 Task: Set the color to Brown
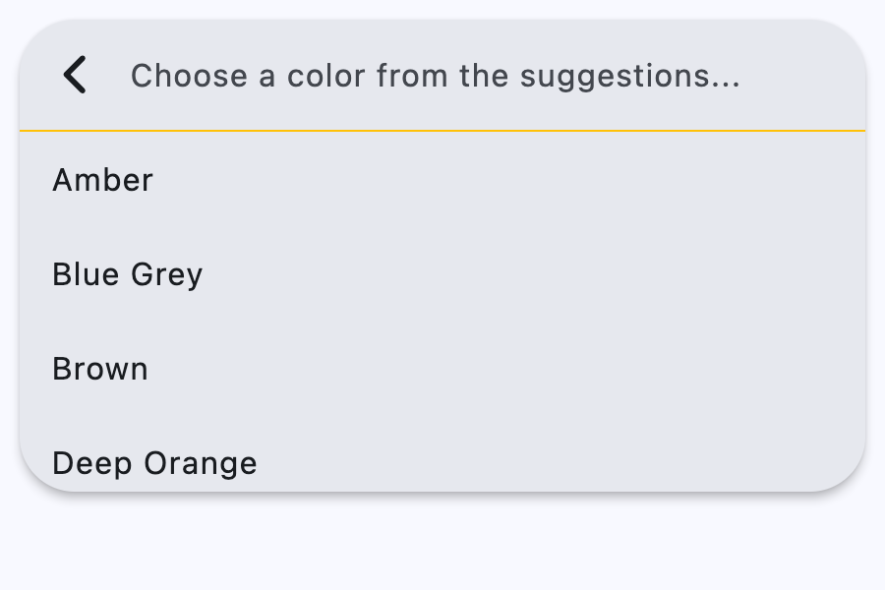[x=100, y=369]
